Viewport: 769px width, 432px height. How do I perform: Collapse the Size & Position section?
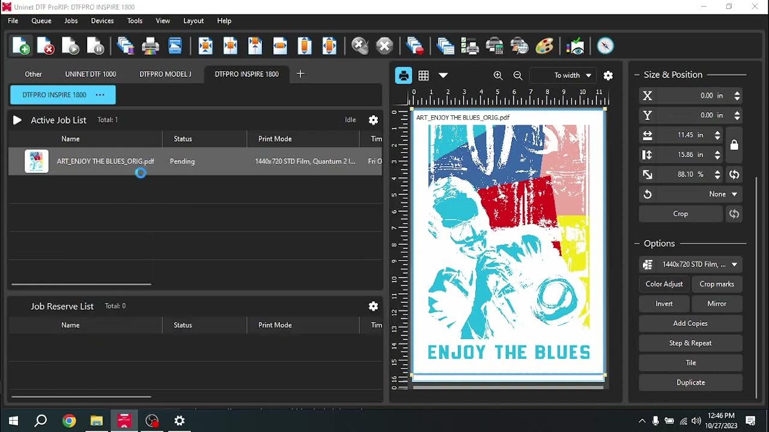coord(637,75)
